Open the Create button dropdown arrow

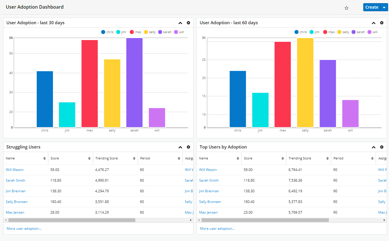384,7
